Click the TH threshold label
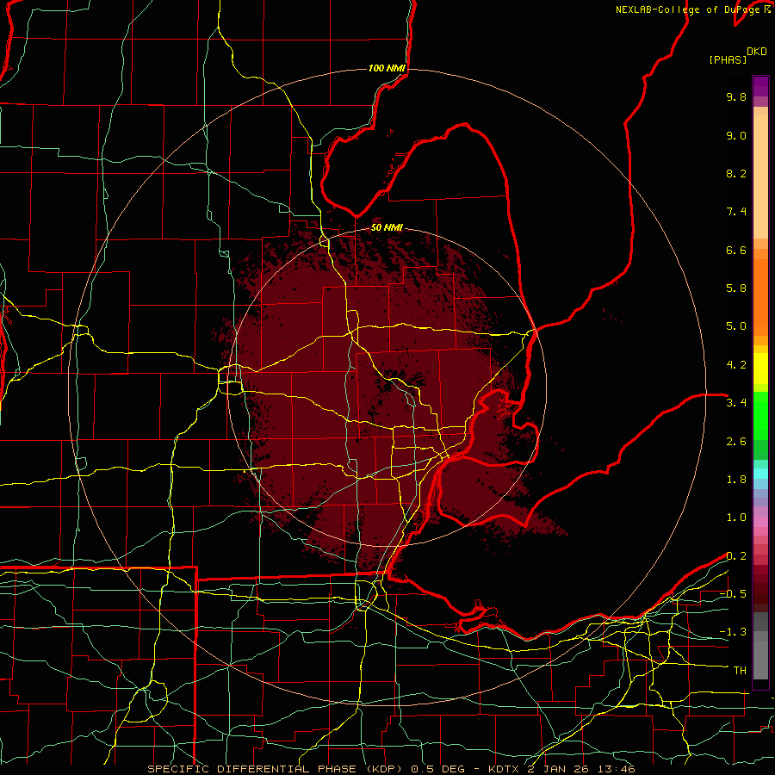This screenshot has width=775, height=775. [740, 671]
